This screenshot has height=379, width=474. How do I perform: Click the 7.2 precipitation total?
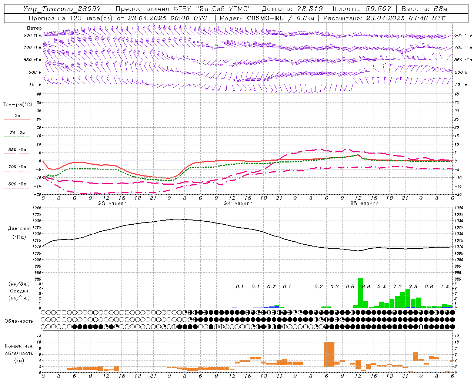[397, 287]
